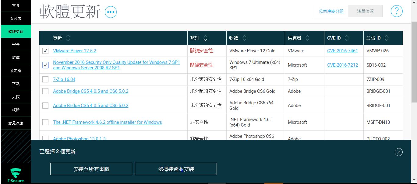This screenshot has width=417, height=184.
Task: Sort by CVE ID column arrows
Action: pyautogui.click(x=347, y=38)
